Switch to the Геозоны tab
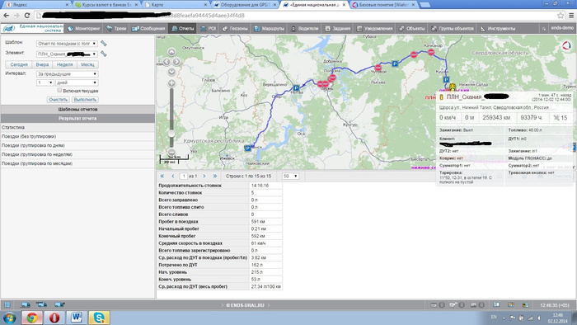This screenshot has width=577, height=325. 235,28
